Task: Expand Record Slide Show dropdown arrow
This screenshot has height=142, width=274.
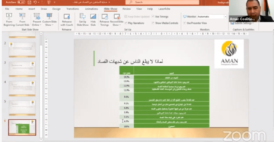Action: click(x=120, y=25)
